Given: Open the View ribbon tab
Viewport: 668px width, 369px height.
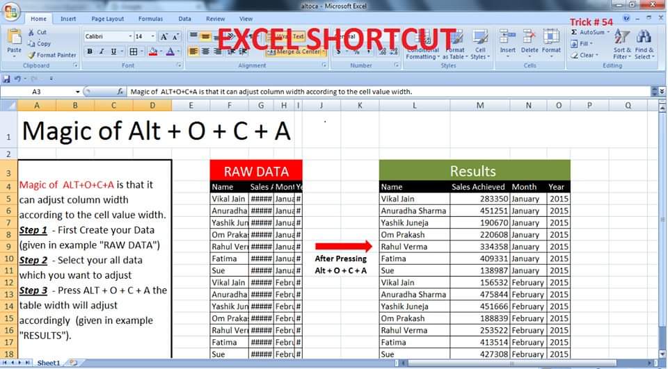Looking at the screenshot, I should [x=246, y=19].
